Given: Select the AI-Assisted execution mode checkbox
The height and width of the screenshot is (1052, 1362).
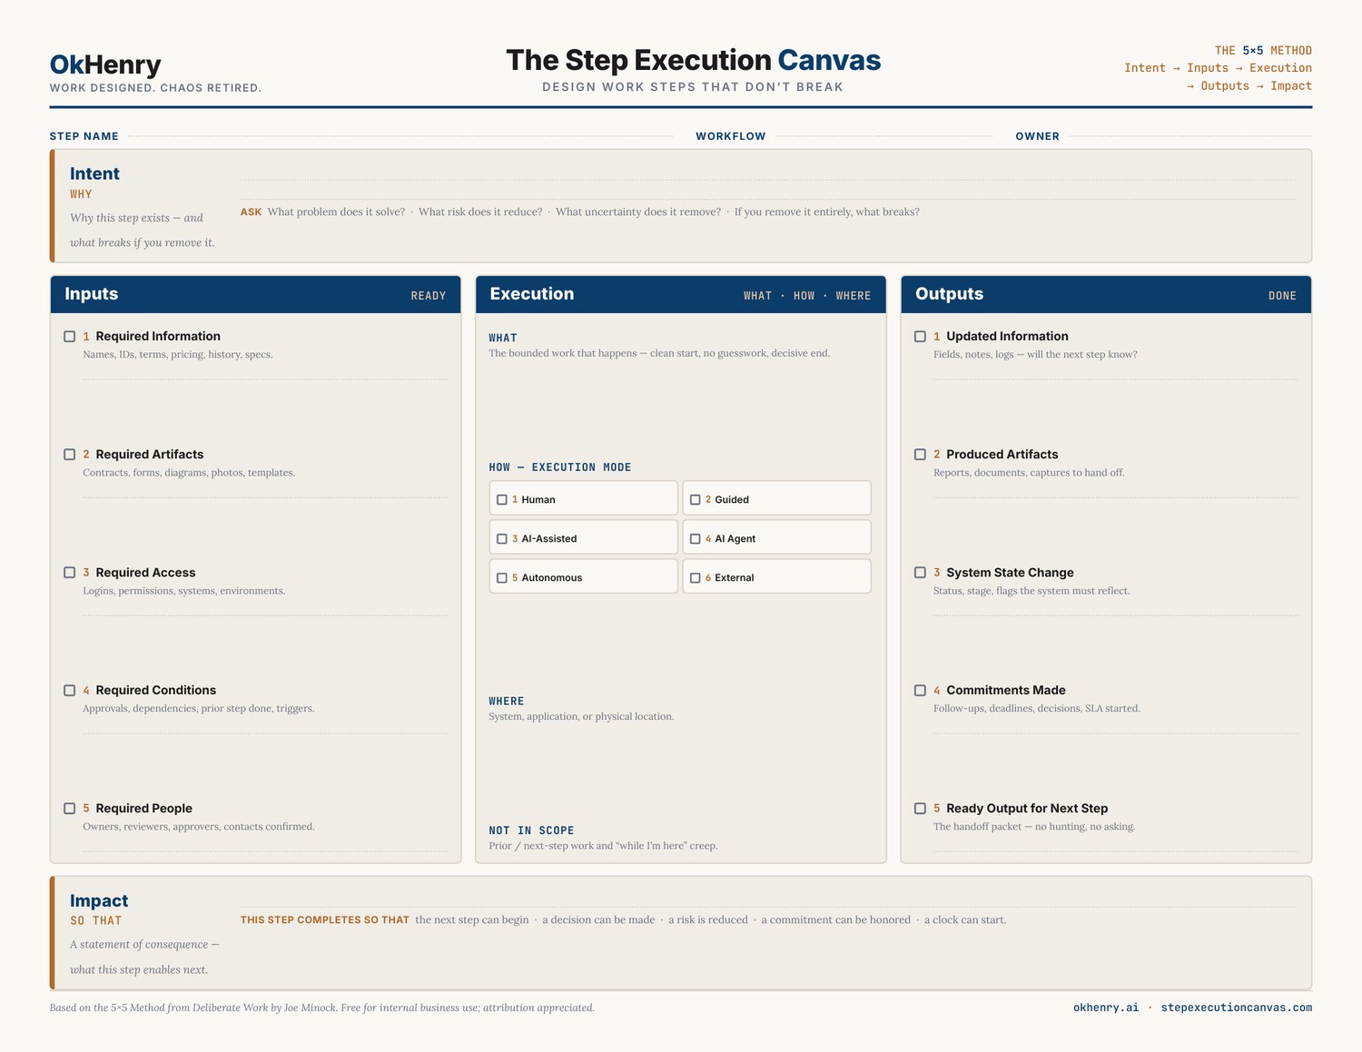Looking at the screenshot, I should point(502,539).
